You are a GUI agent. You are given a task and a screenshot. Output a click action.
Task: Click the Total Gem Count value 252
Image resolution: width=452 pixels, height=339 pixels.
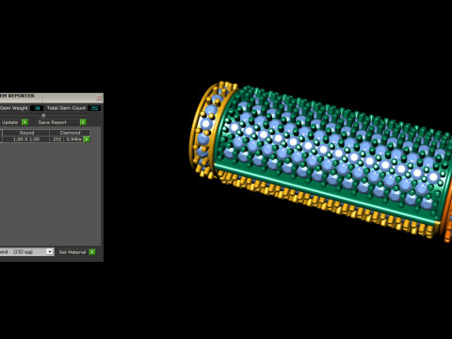94,108
